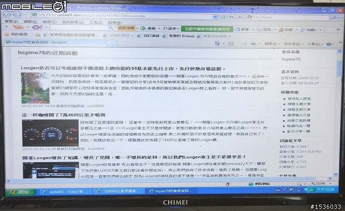Image resolution: width=345 pixels, height=211 pixels.
Task: Click the Read mail envelope icon
Action: point(244,43)
